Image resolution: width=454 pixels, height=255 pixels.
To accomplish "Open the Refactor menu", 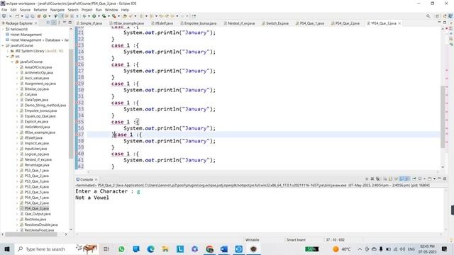I will 40,10.
